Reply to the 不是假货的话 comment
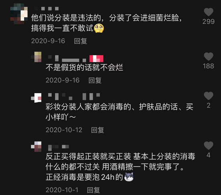This screenshot has height=195, width=221. (x=95, y=80)
